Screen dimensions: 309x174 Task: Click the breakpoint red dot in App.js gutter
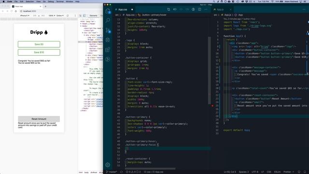pos(212,106)
